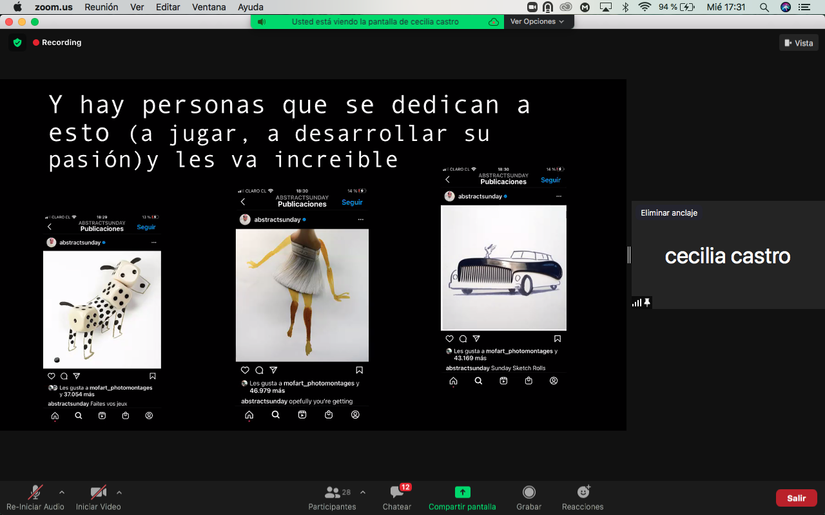Open the Control Center menu bar icon

tap(804, 7)
